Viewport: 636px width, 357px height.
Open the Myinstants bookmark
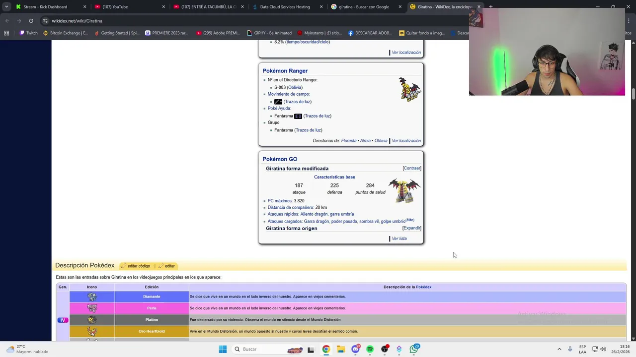point(319,33)
